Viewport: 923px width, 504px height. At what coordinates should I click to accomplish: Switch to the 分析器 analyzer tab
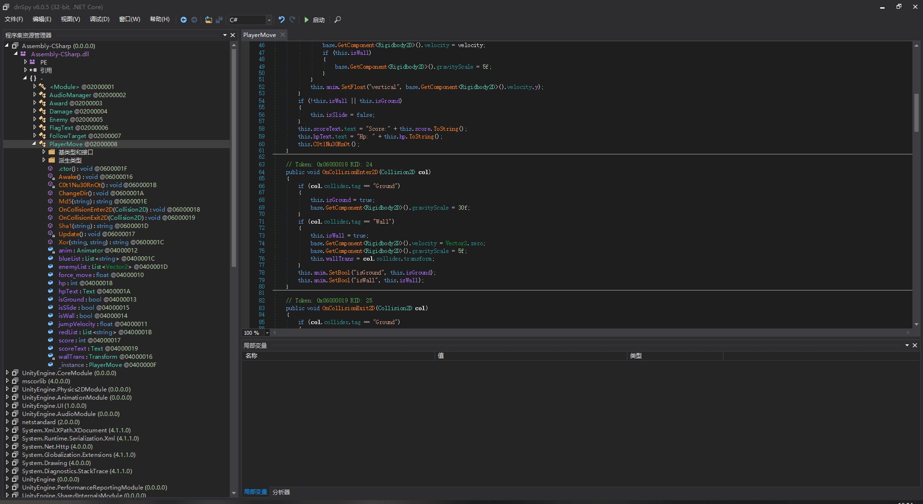(x=281, y=492)
